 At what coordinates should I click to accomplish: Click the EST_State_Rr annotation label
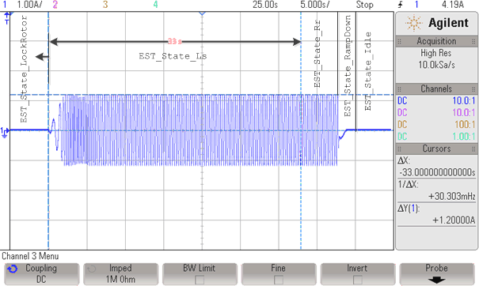pos(317,54)
